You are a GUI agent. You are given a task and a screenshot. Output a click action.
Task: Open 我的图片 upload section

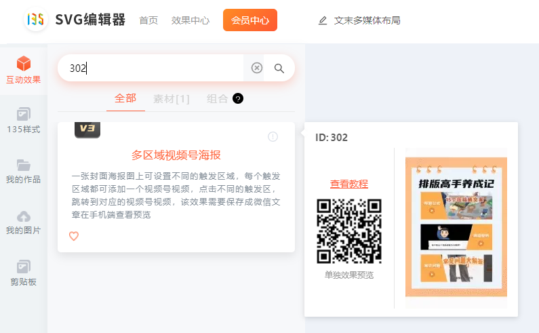pos(23,222)
